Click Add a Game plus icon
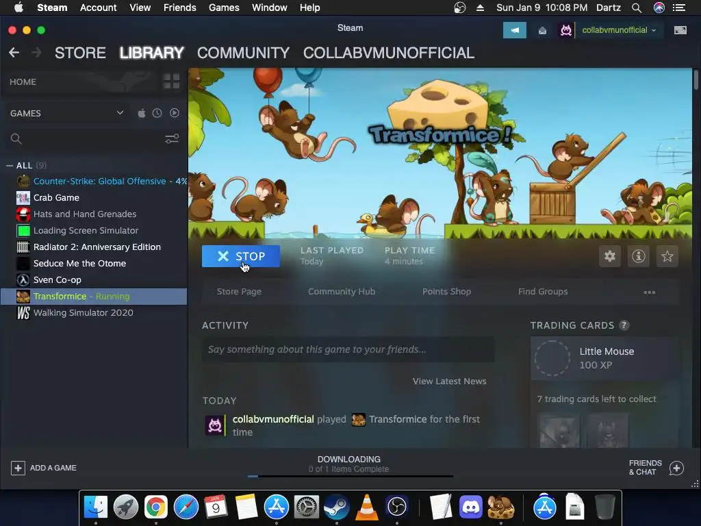Screen dimensions: 701x526 pos(18,468)
